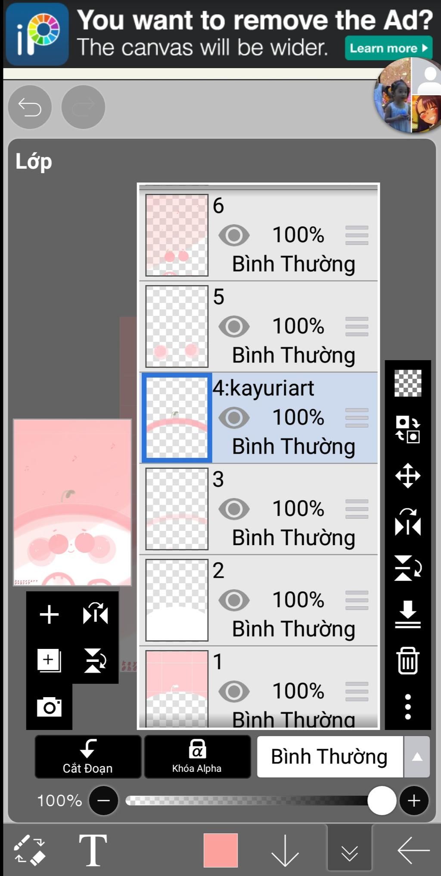The width and height of the screenshot is (441, 876).
Task: Hide layer 6 with eye icon
Action: pos(234,235)
